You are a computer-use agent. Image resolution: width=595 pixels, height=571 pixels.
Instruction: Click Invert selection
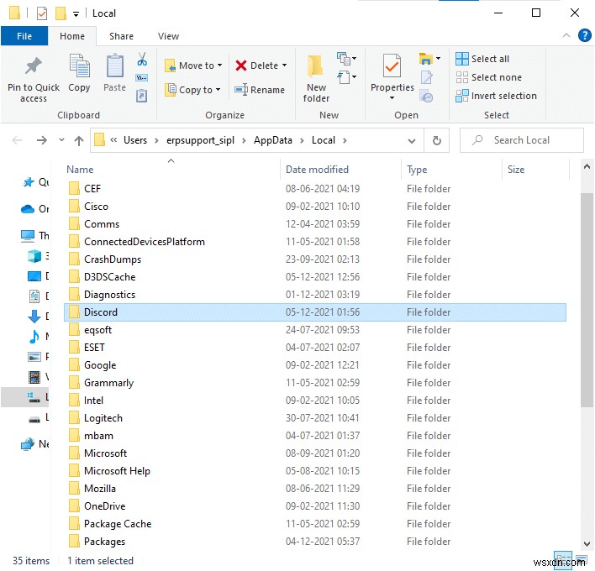496,96
